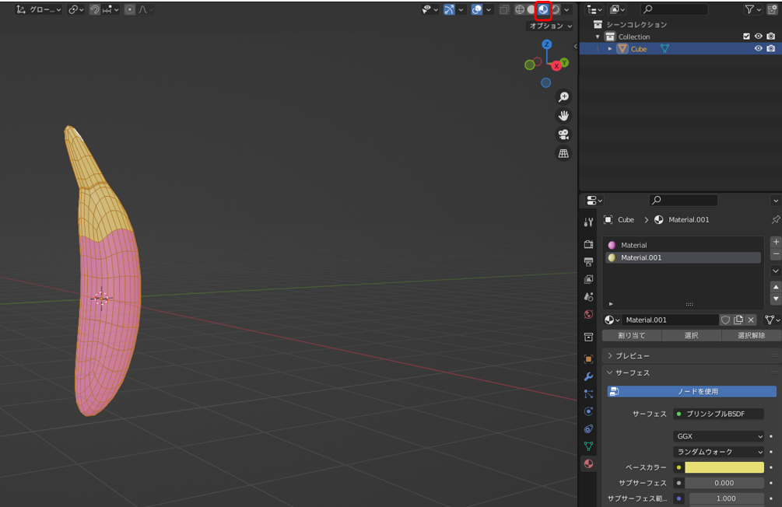This screenshot has width=782, height=507.
Task: Remove material slot with minus button
Action: 776,254
